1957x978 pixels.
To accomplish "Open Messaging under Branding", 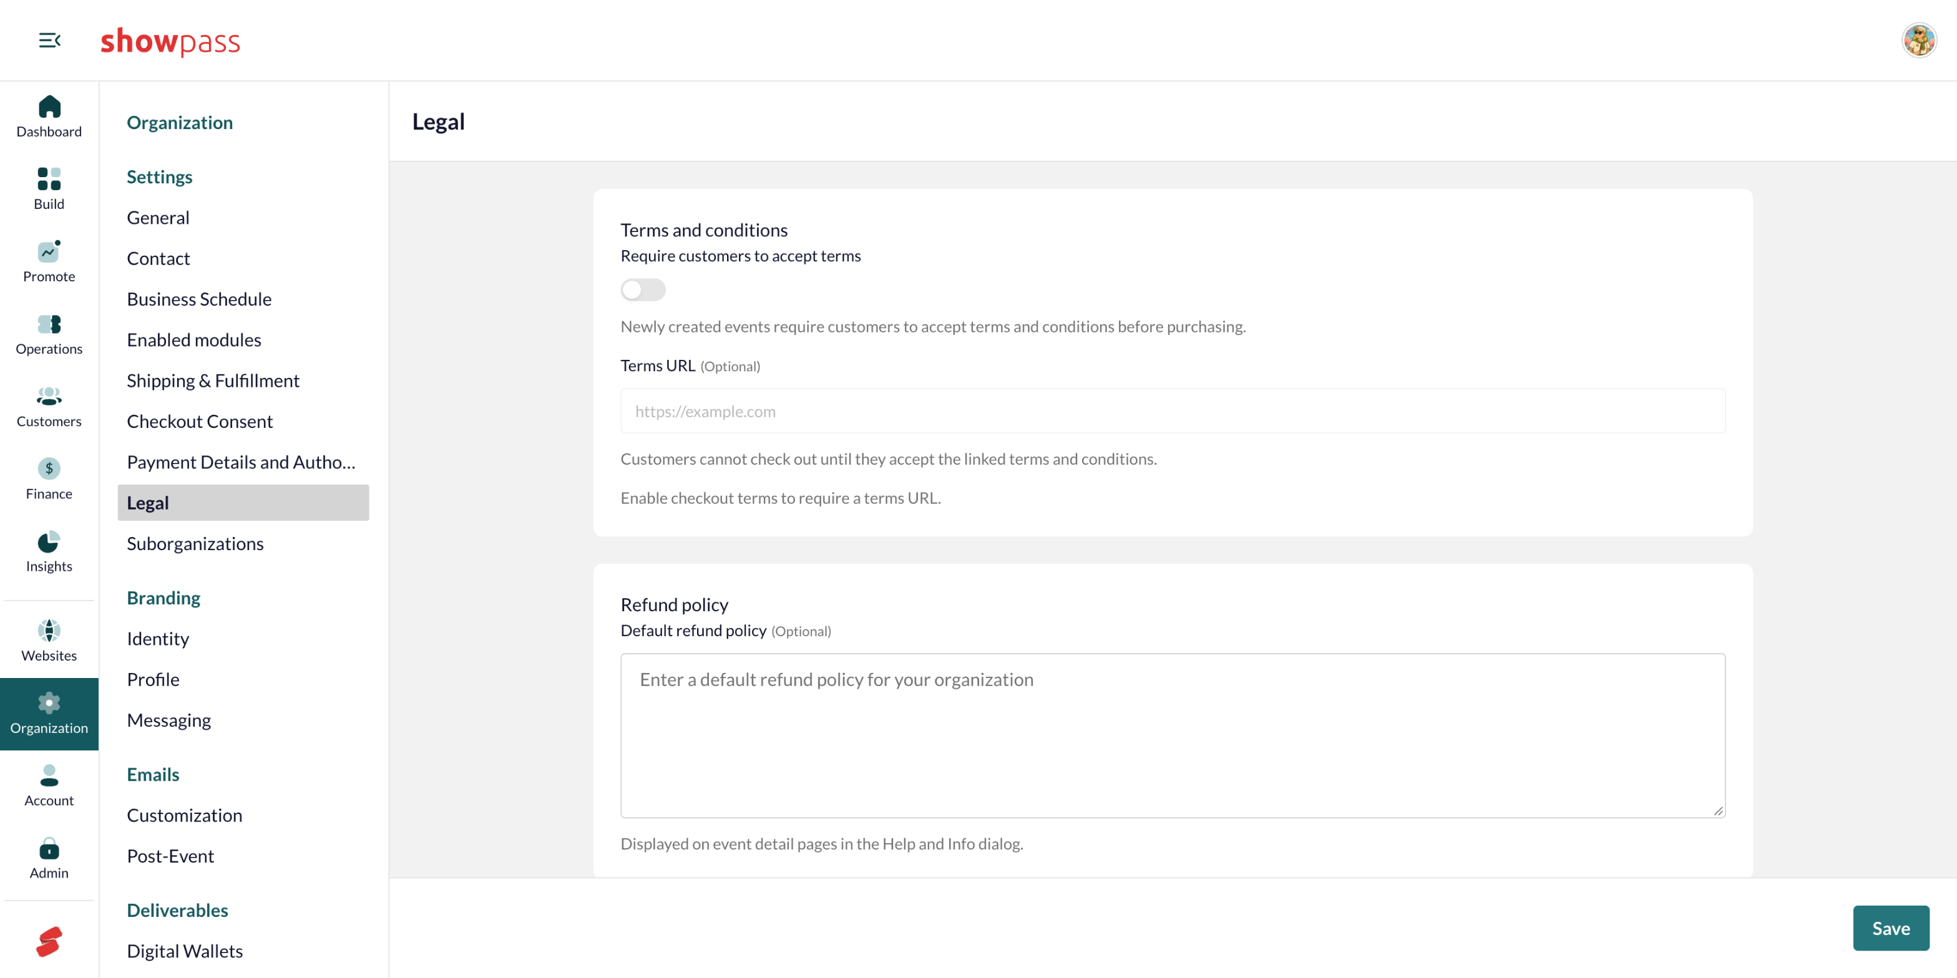I will (x=168, y=720).
